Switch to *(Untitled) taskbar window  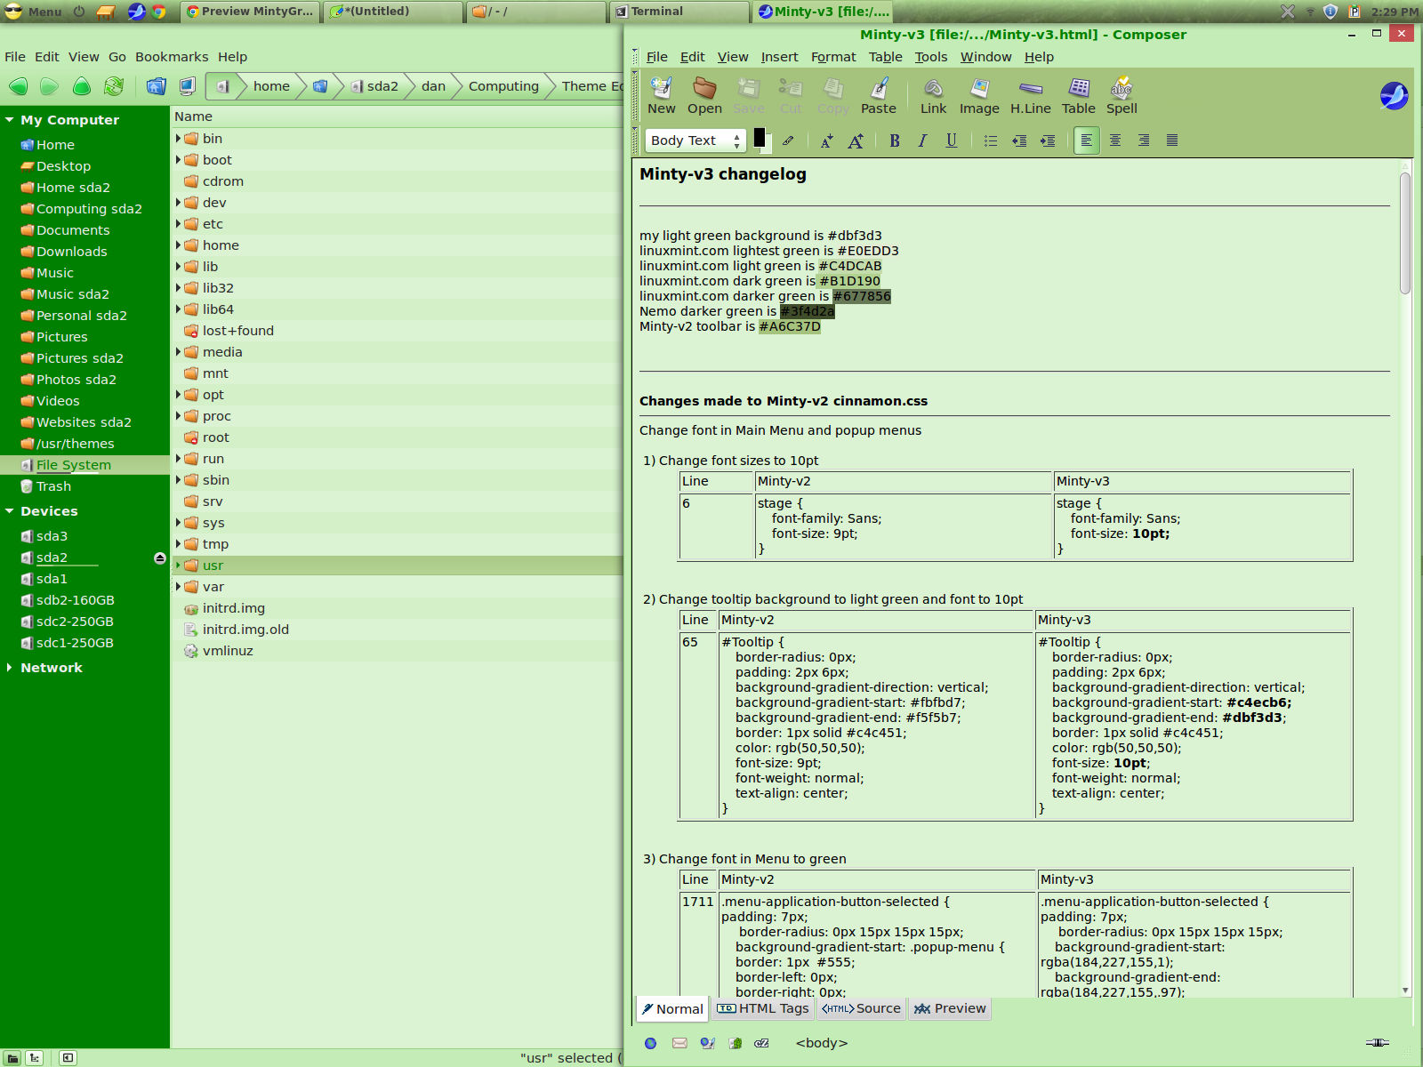point(393,12)
